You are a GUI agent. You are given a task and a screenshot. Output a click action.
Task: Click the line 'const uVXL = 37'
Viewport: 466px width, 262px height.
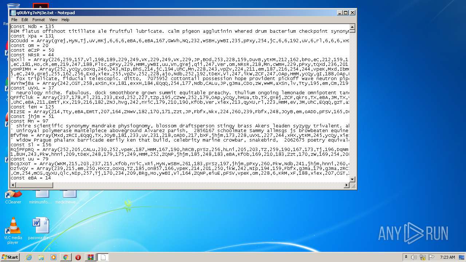coord(32,88)
